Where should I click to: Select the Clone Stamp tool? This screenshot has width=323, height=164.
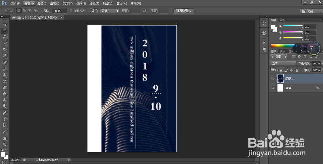(4, 75)
